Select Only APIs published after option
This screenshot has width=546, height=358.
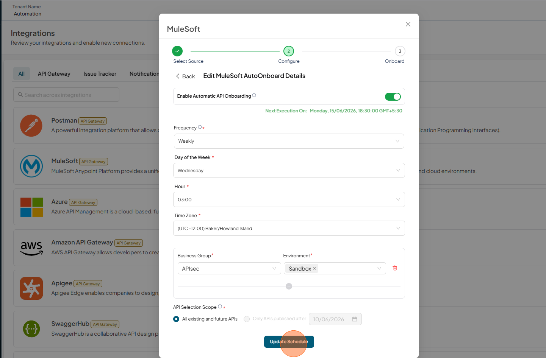point(247,319)
